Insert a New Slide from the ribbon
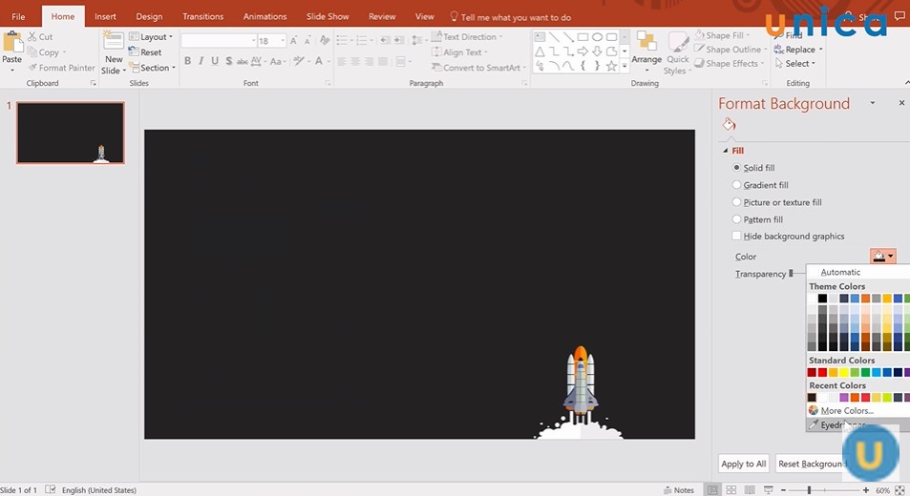This screenshot has height=496, width=910. tap(114, 52)
